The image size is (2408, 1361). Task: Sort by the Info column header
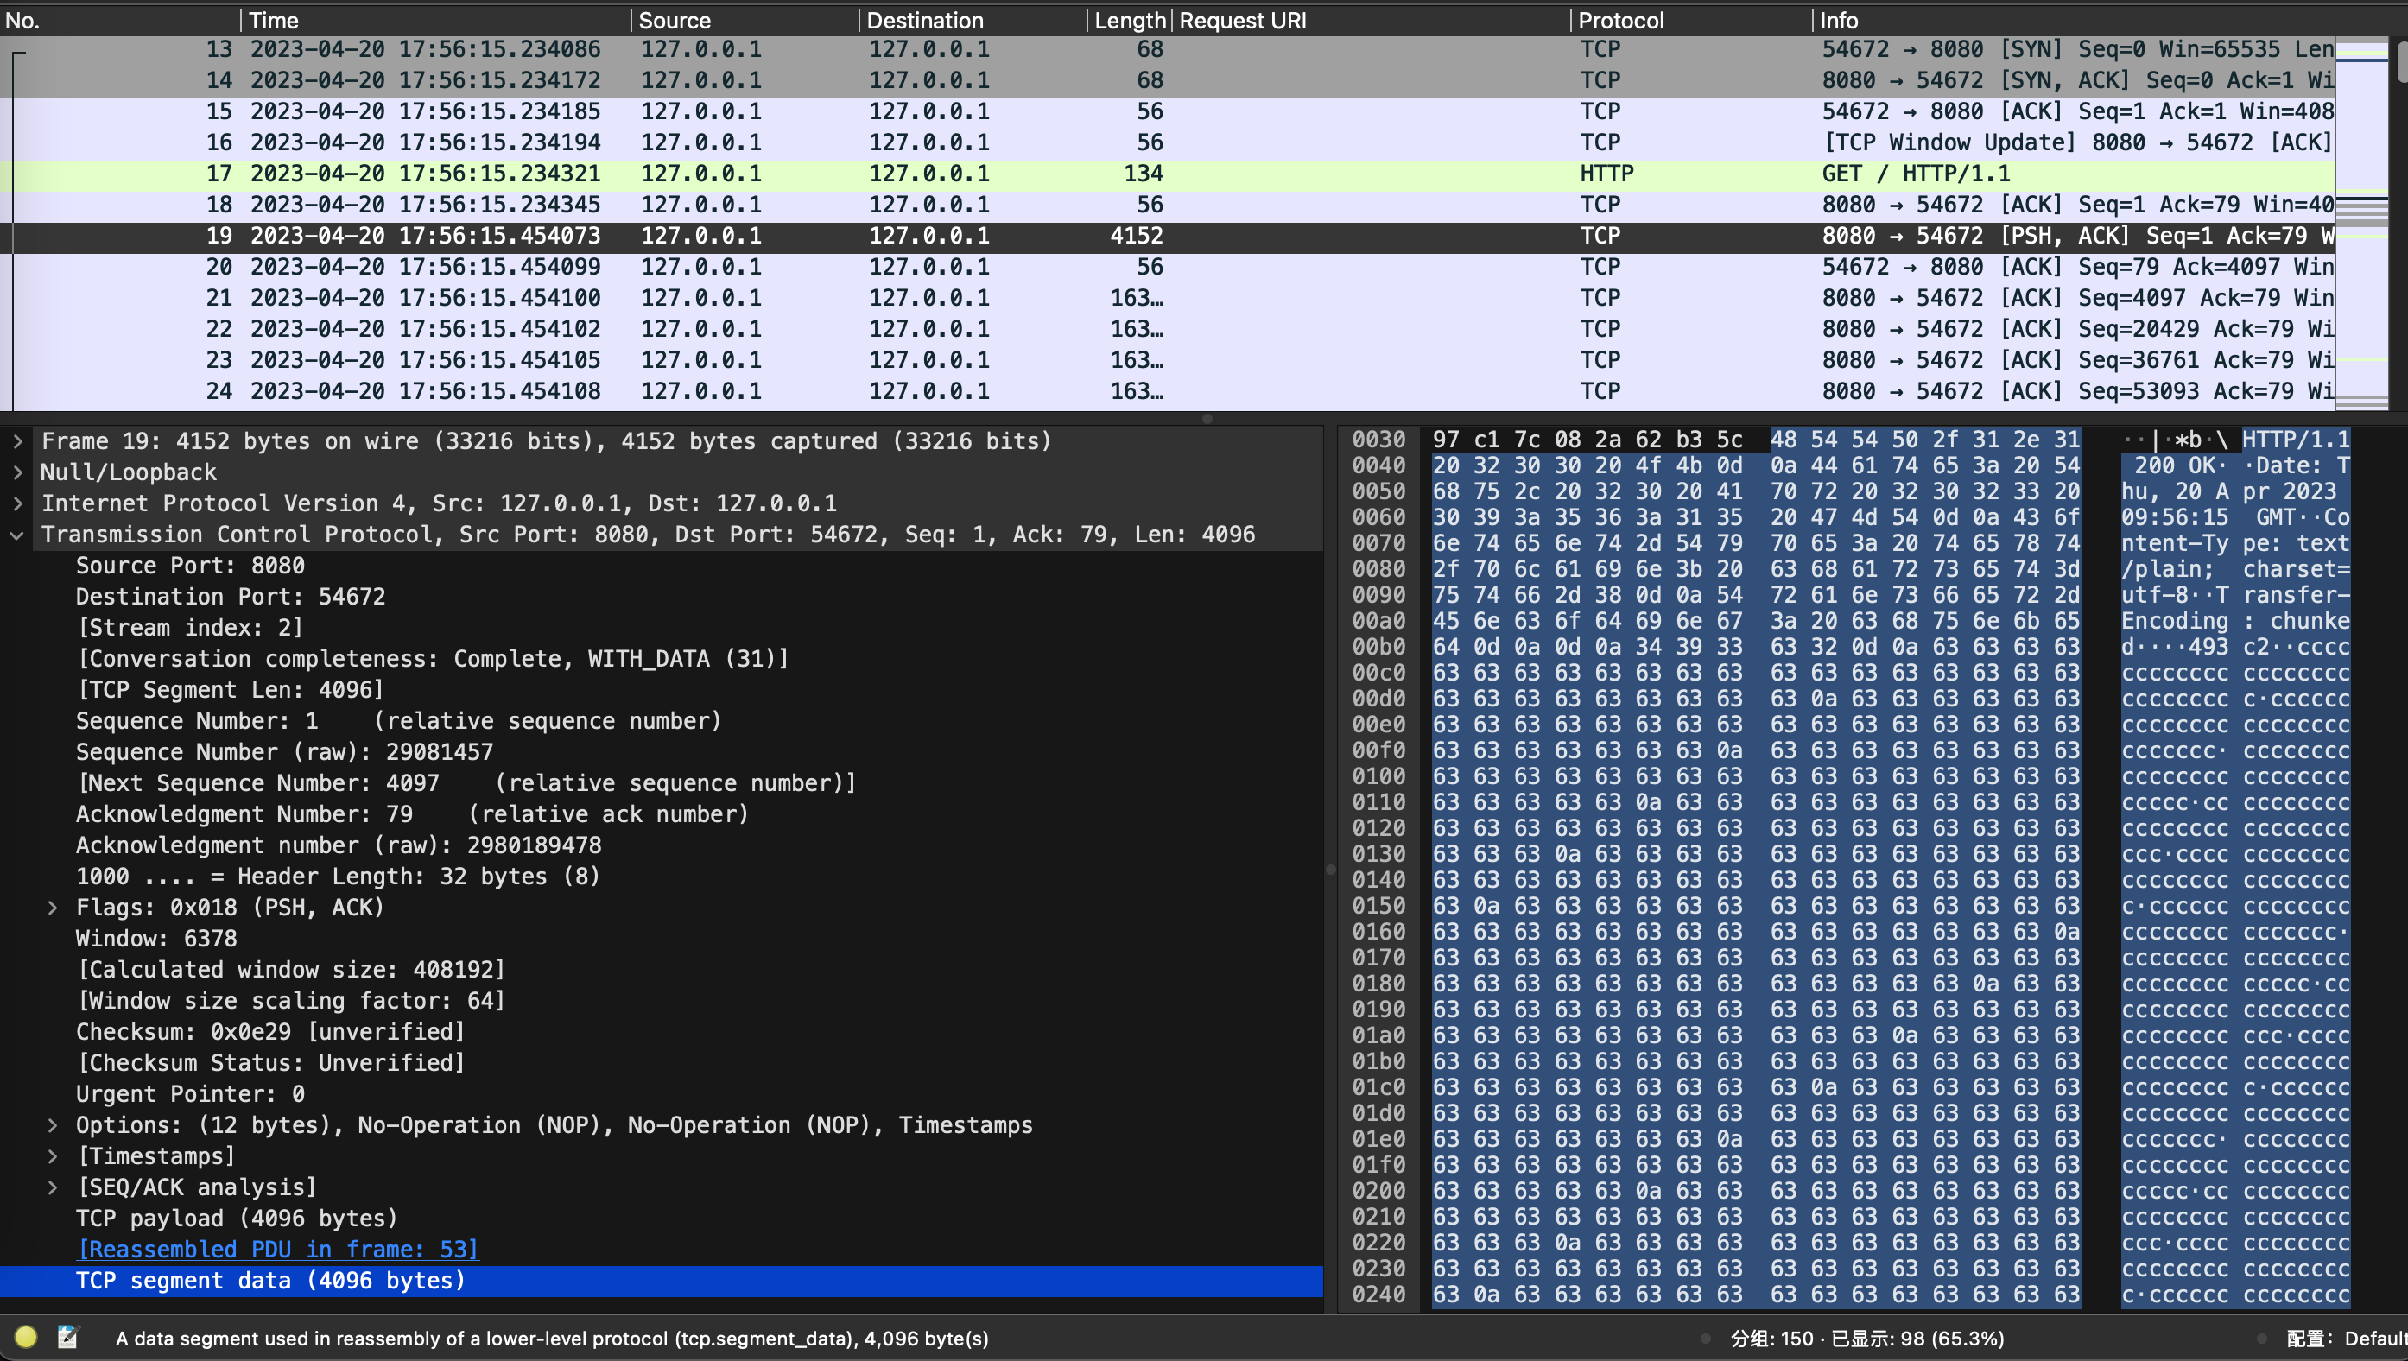tap(2074, 20)
